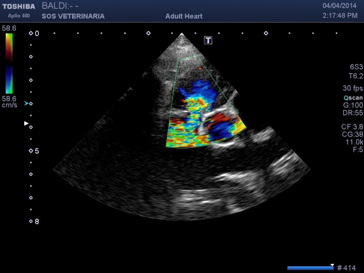Click the cyan focus arrow on the depth scale

click(26, 103)
